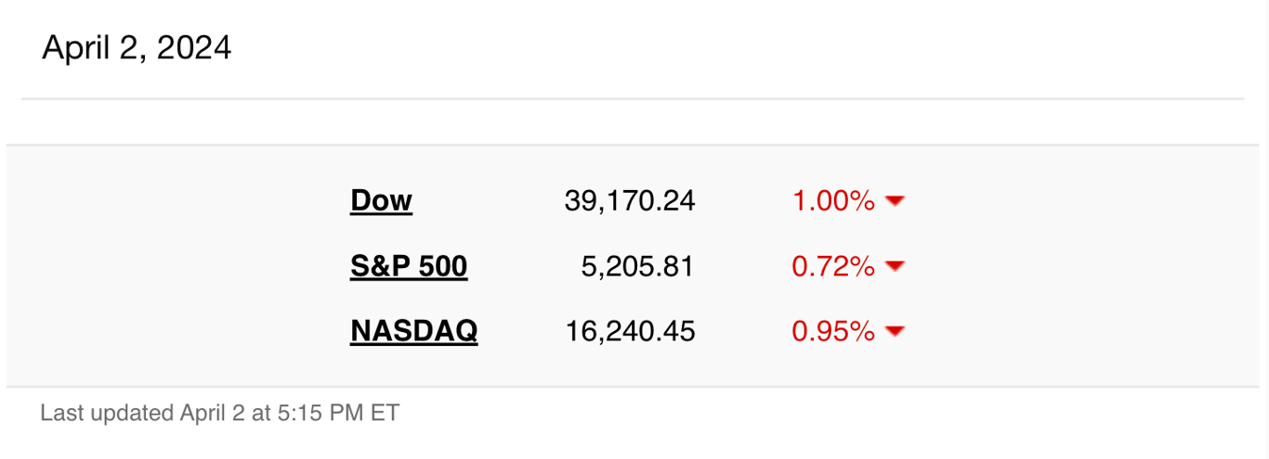The image size is (1269, 459).
Task: Click the S&P 500 0.72% change figure
Action: coord(833,266)
